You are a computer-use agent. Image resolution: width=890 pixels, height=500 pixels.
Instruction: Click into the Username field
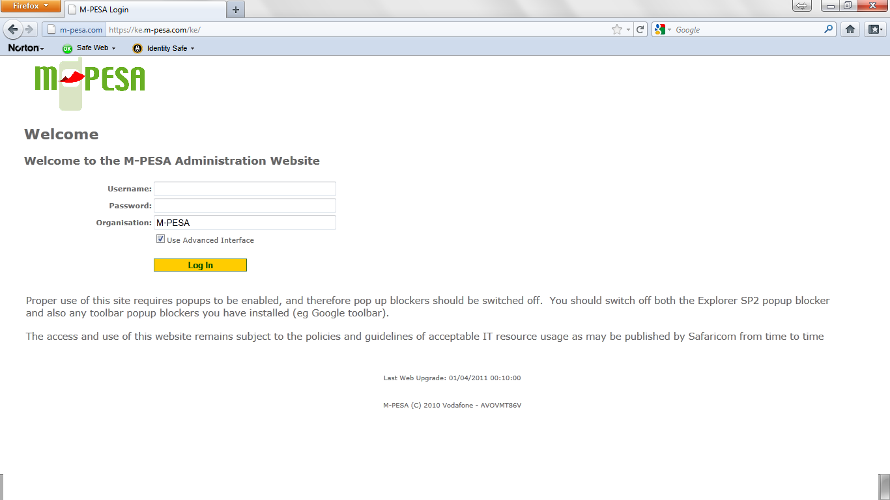click(x=245, y=189)
